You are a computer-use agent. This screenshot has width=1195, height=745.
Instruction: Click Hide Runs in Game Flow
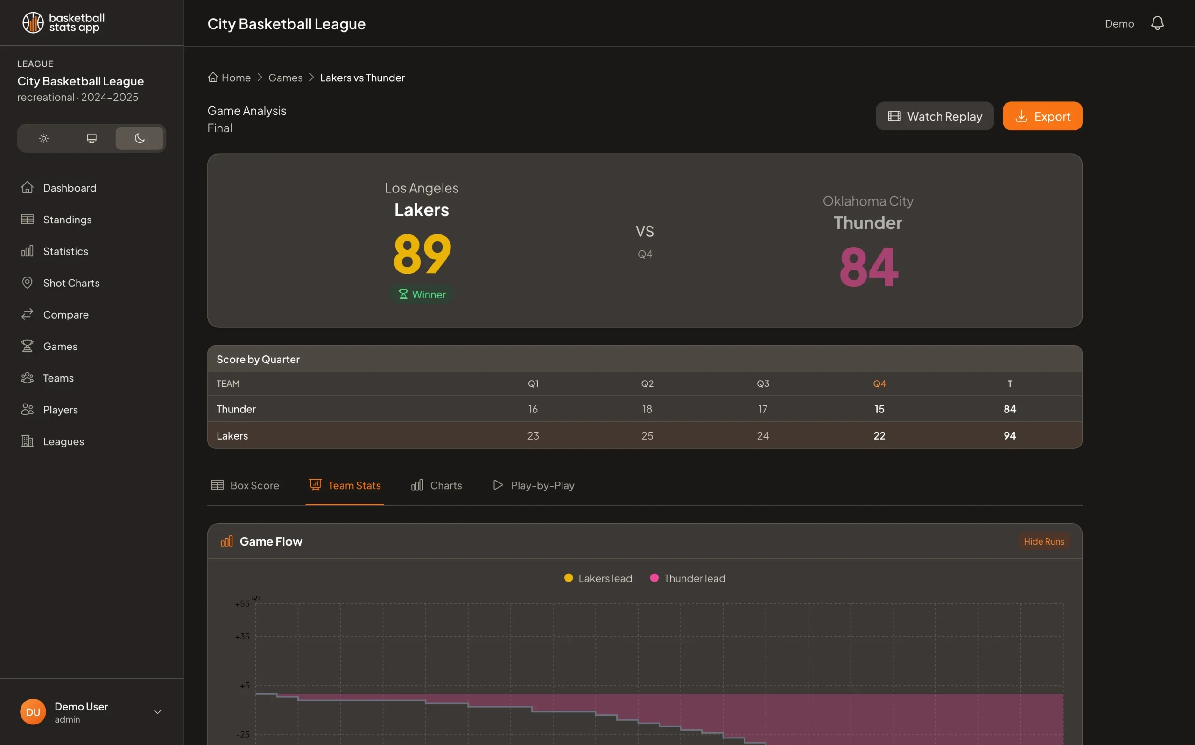(x=1043, y=541)
